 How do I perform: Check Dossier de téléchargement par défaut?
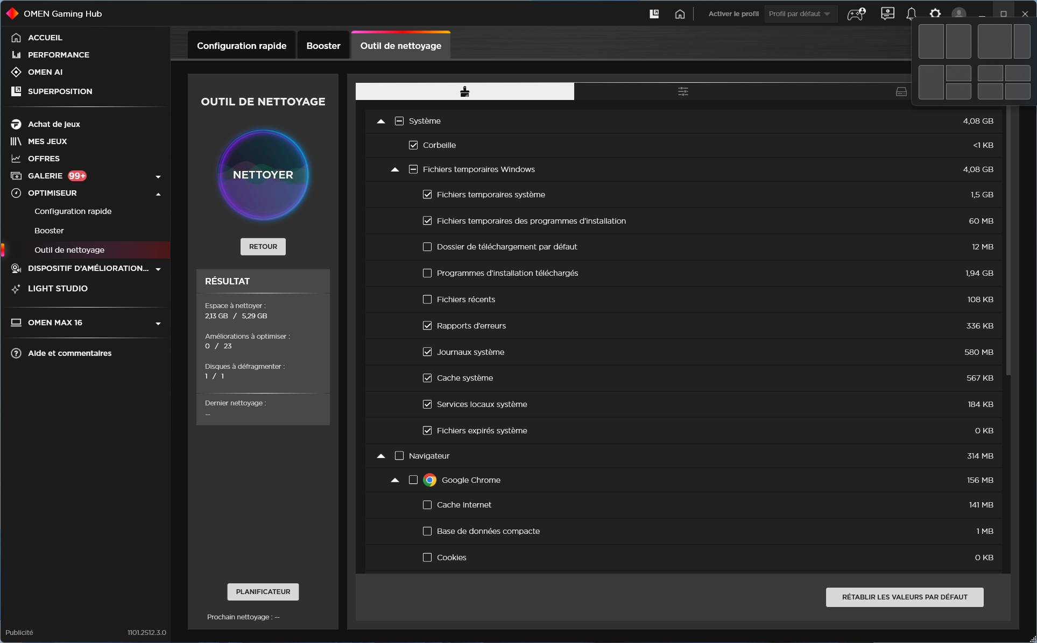[427, 247]
